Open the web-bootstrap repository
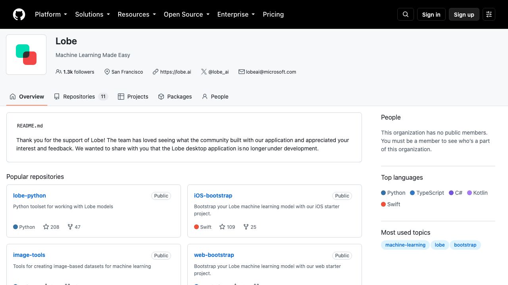This screenshot has width=508, height=285. [214, 255]
